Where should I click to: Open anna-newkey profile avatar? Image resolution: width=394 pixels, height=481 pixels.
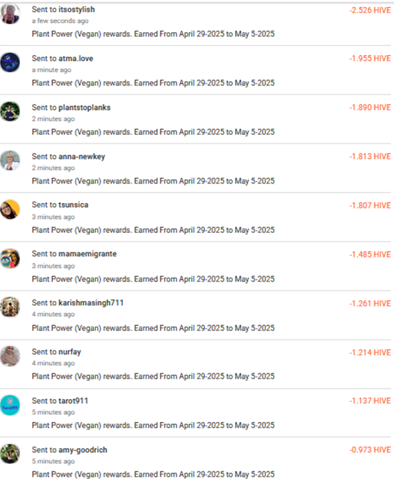pos(10,161)
